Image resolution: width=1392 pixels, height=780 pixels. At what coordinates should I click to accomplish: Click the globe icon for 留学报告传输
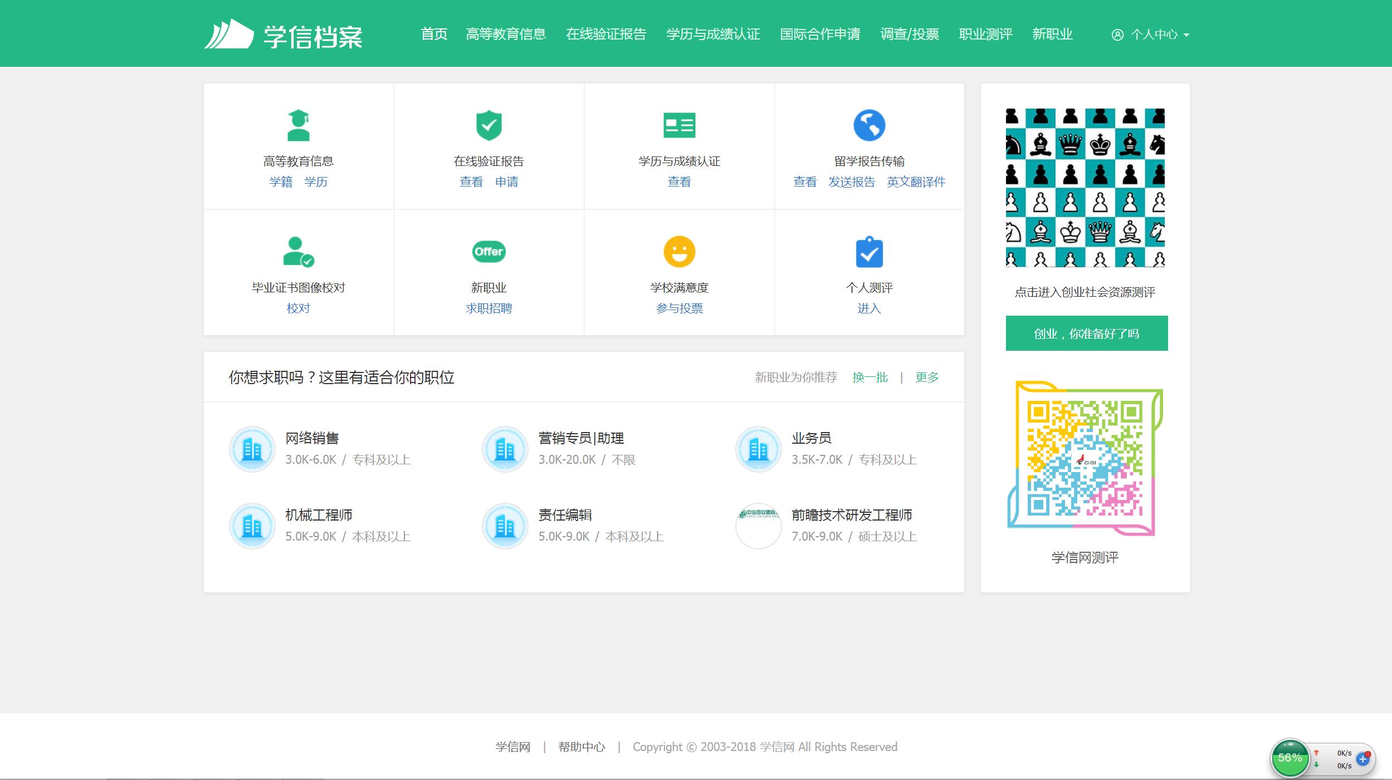869,126
